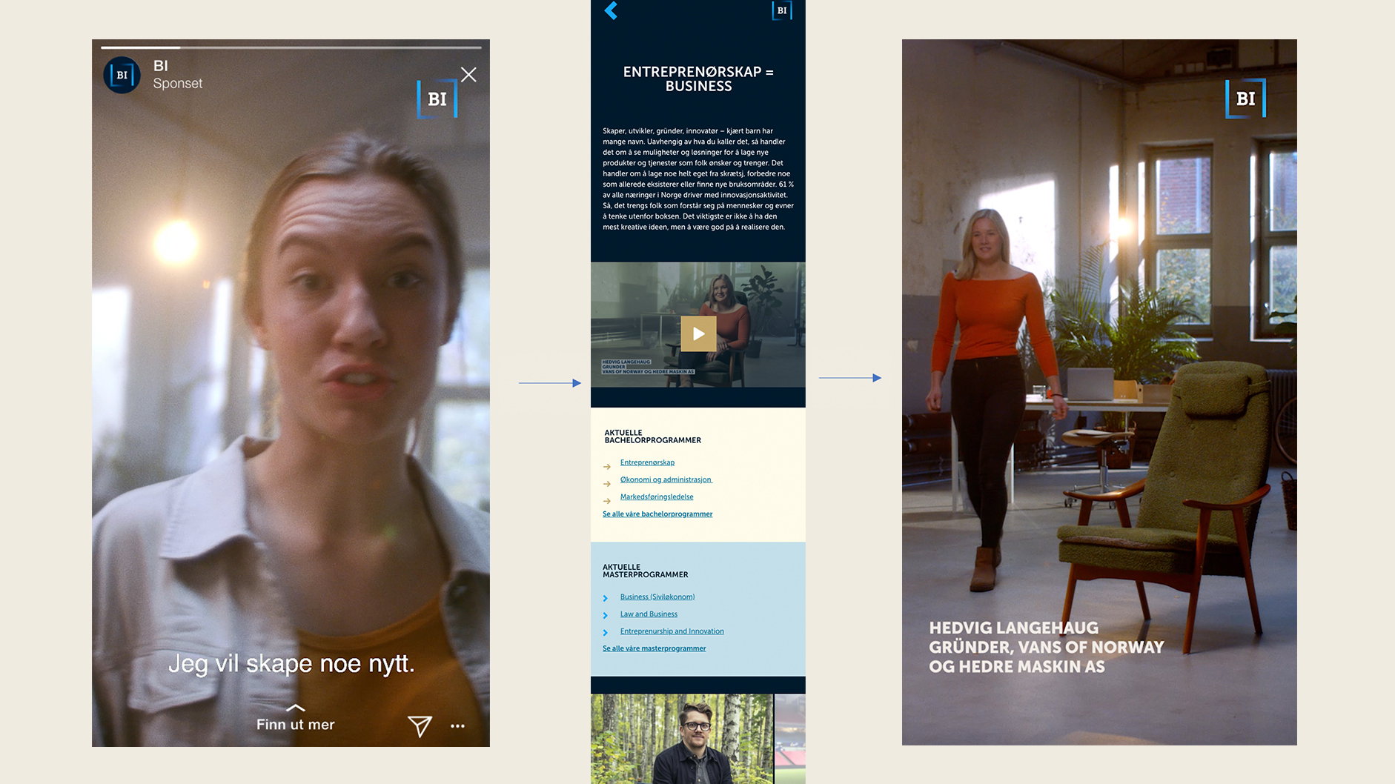
Task: Click chevron beside Entrepreneurship and Innovation
Action: click(606, 632)
